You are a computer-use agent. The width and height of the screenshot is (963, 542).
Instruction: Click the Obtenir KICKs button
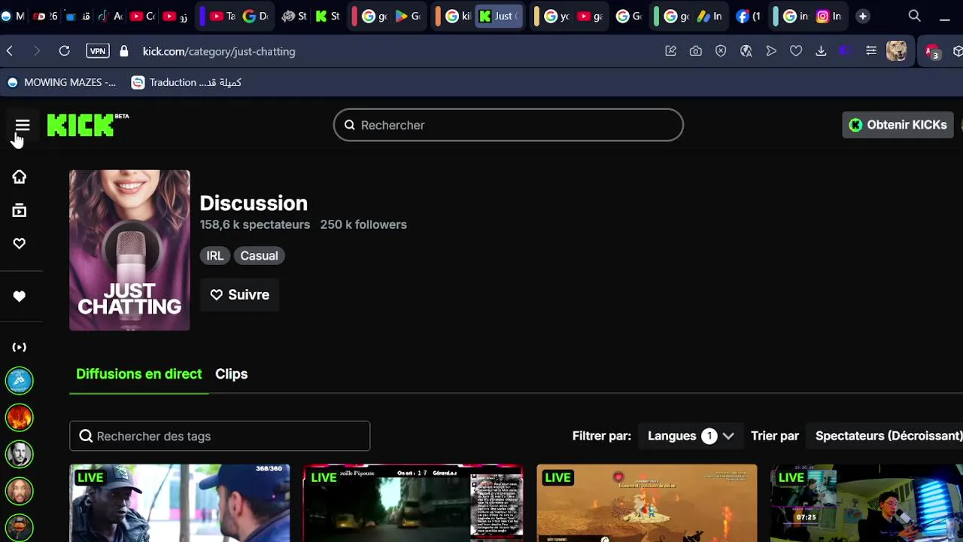click(898, 125)
